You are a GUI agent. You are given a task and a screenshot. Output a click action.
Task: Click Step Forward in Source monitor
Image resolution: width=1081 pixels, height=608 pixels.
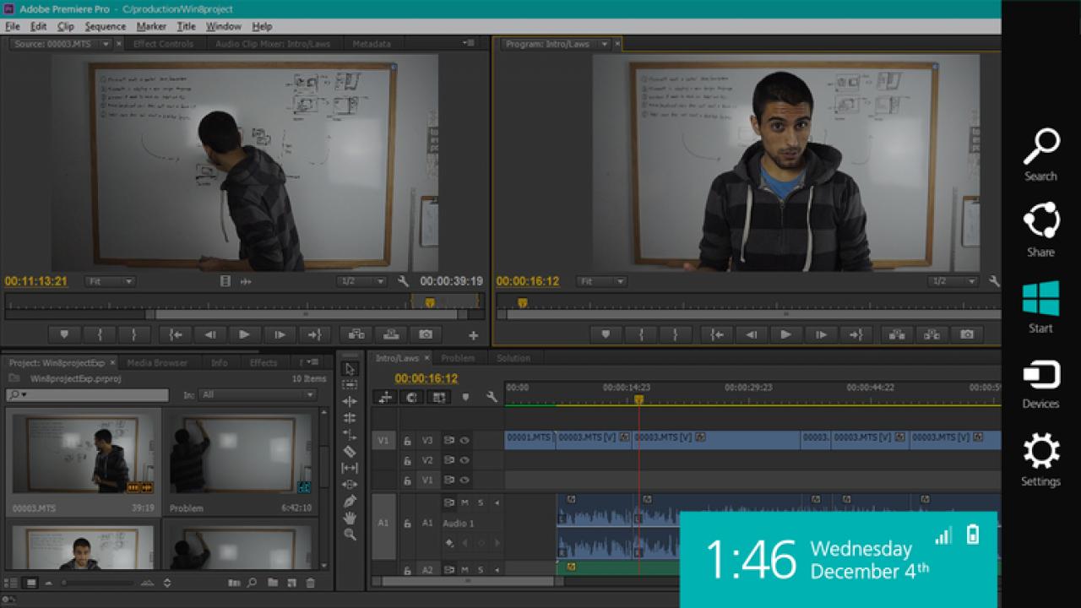pyautogui.click(x=280, y=334)
